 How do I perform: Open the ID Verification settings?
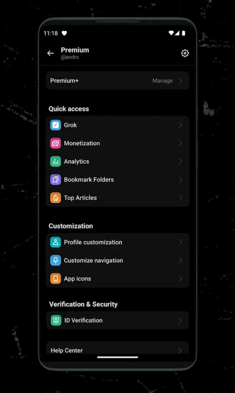pyautogui.click(x=83, y=320)
